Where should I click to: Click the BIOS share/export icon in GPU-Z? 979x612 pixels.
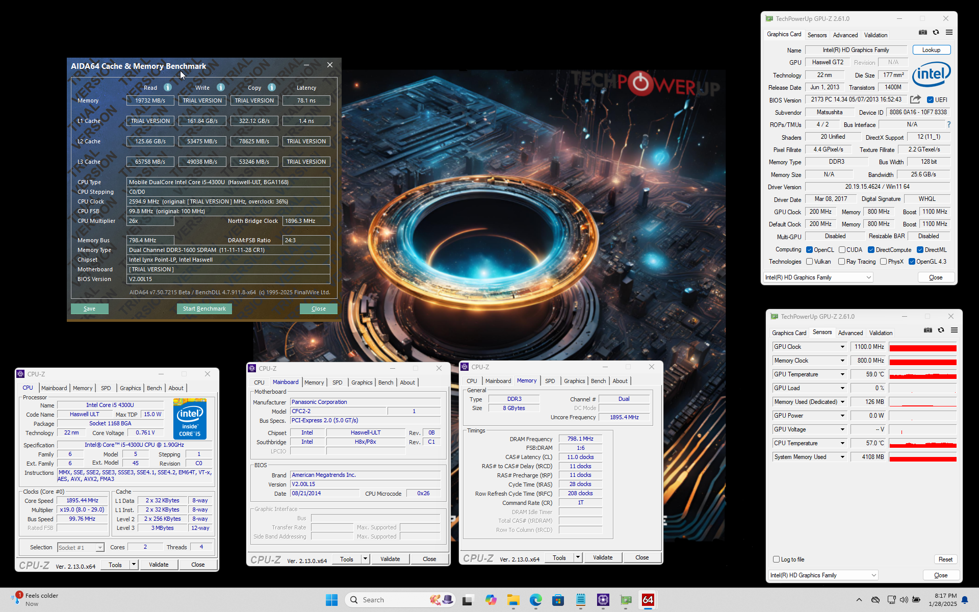click(x=915, y=99)
